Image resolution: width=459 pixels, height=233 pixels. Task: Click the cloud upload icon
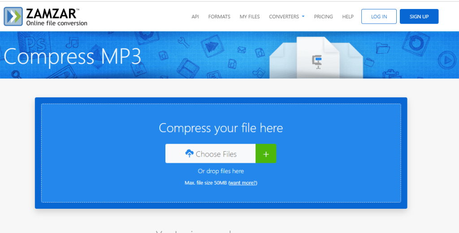point(189,154)
